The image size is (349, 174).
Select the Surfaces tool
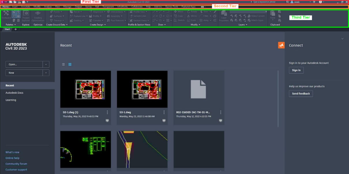pyautogui.click(x=57, y=16)
